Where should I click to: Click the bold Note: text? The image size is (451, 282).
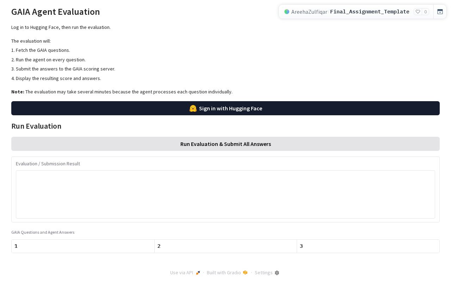click(x=18, y=92)
